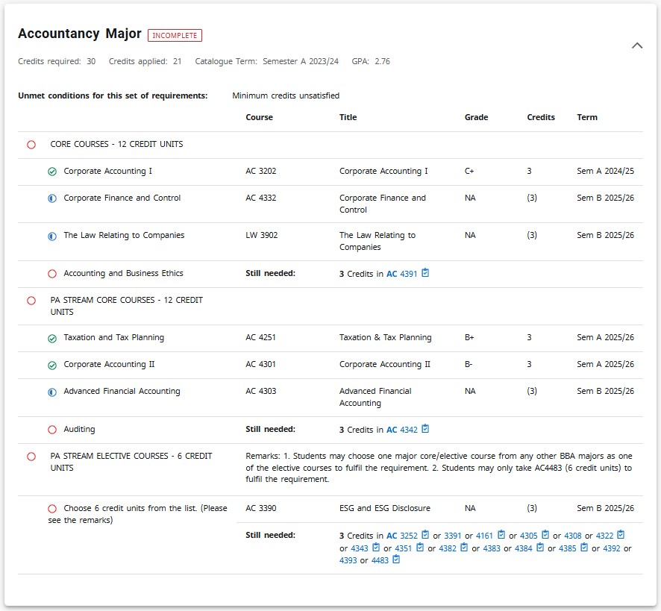This screenshot has width=661, height=611.
Task: Click the 'Minimum credits unsatisfied' text
Action: 286,95
